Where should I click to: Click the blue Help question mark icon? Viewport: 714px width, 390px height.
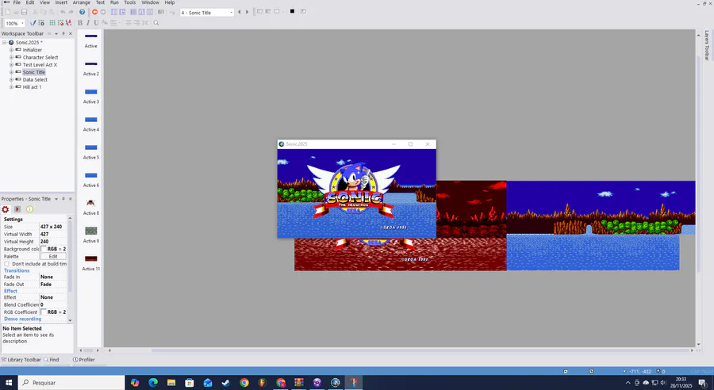tap(82, 12)
